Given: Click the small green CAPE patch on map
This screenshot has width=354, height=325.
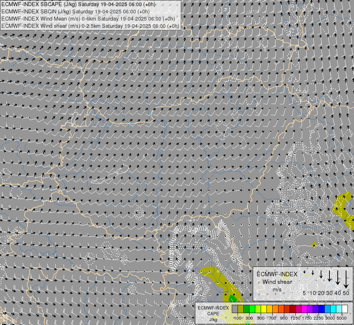Looking at the screenshot, I should [233, 299].
